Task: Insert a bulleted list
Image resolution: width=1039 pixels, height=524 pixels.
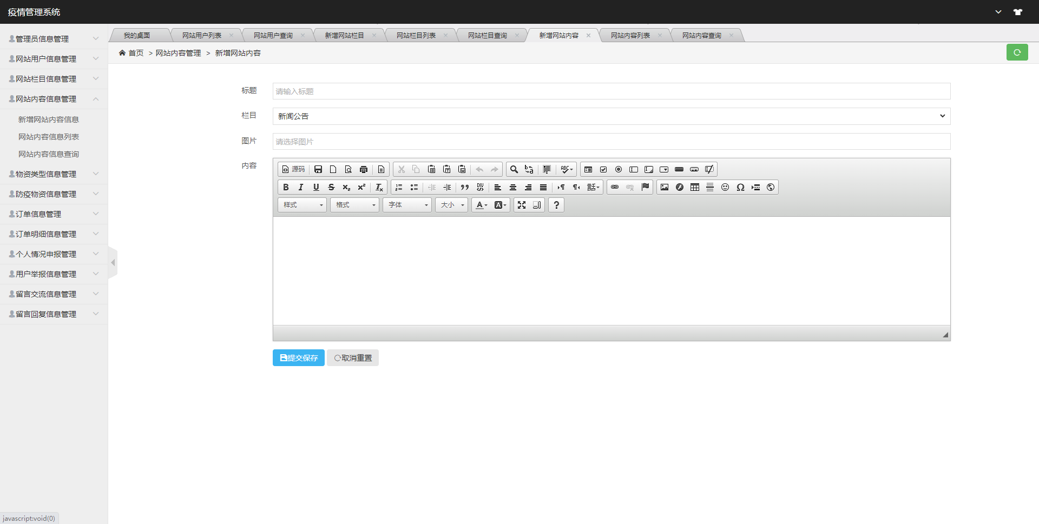Action: 414,187
